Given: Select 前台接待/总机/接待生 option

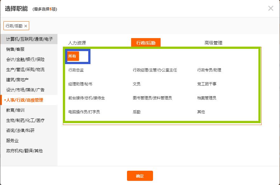Looking at the screenshot, I should tap(87, 98).
